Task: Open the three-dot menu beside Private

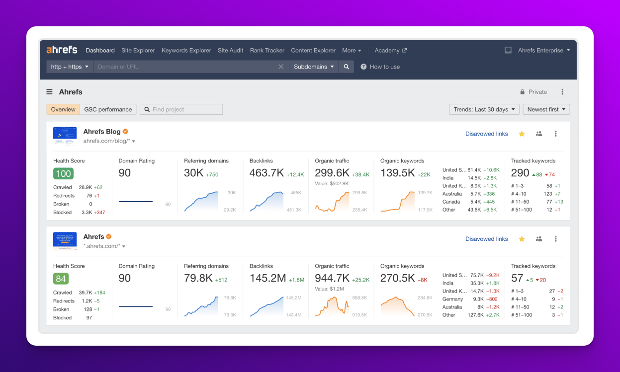Action: [x=562, y=92]
